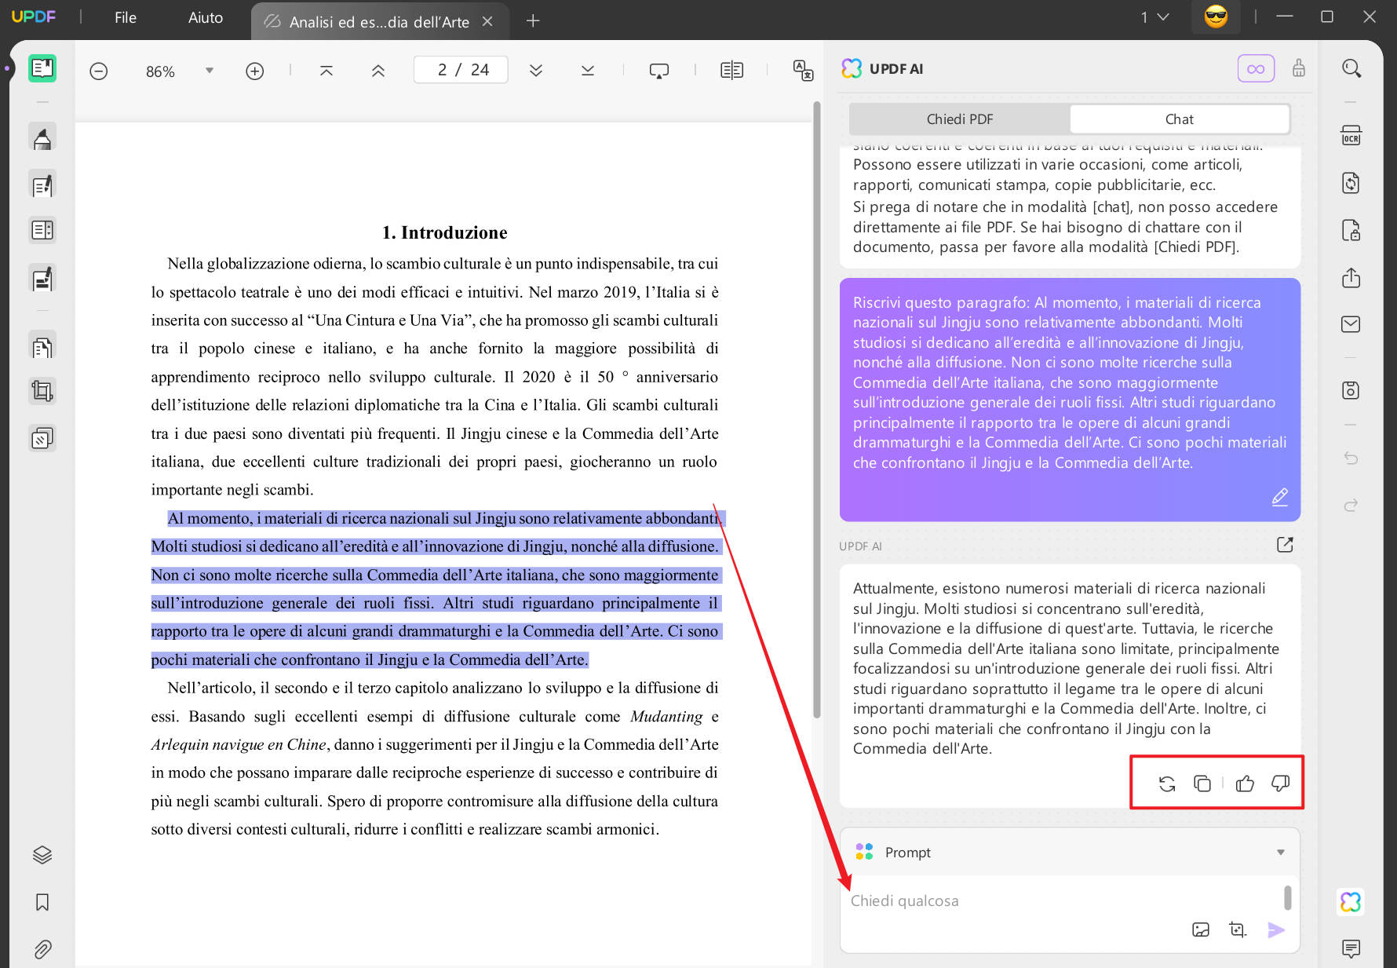Click the prompt box scrollbar
Viewport: 1397px width, 968px height.
(x=1288, y=897)
